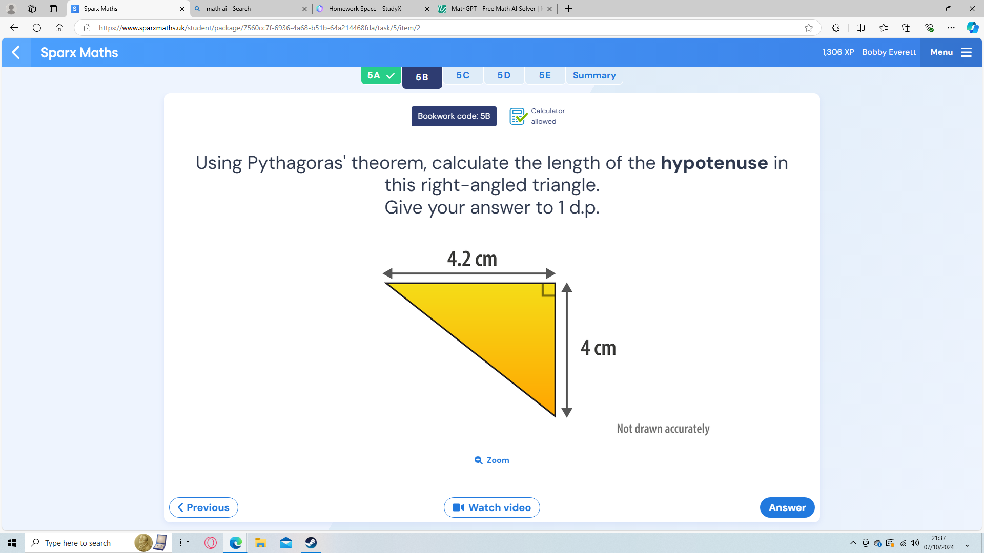Add page to favorites star icon
The image size is (984, 553).
(x=809, y=28)
